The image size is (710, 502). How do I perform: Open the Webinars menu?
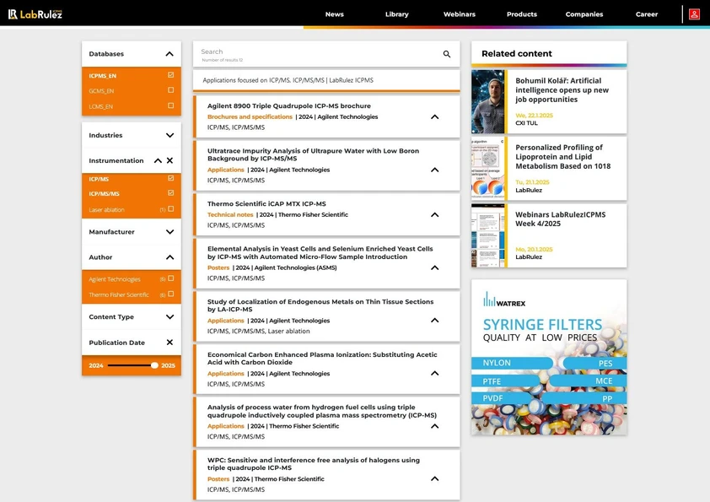point(460,14)
